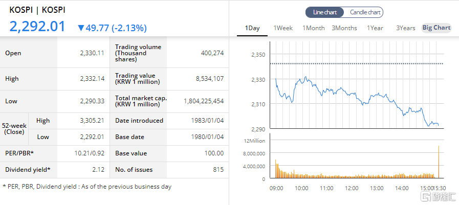Click the change value 49.77 (-2.13%)
Viewport: 459px width, 205px height.
tap(116, 28)
